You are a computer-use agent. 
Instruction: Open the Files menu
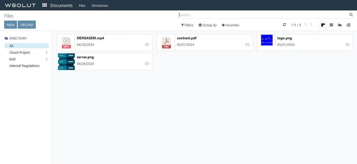coord(82,5)
